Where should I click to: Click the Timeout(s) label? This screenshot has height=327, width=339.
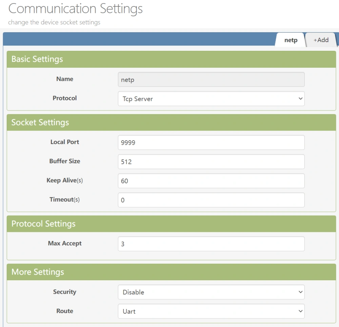pyautogui.click(x=65, y=200)
